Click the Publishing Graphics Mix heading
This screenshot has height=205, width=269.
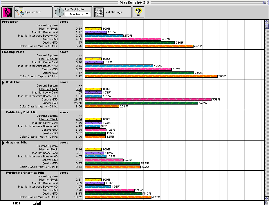click(25, 173)
